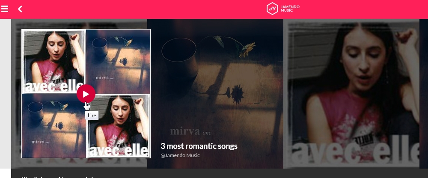Select the top-left avec elle cover
The width and height of the screenshot is (428, 178).
pyautogui.click(x=54, y=62)
